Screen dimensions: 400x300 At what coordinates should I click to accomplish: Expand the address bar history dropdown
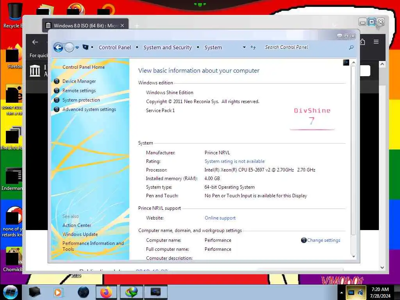click(244, 47)
